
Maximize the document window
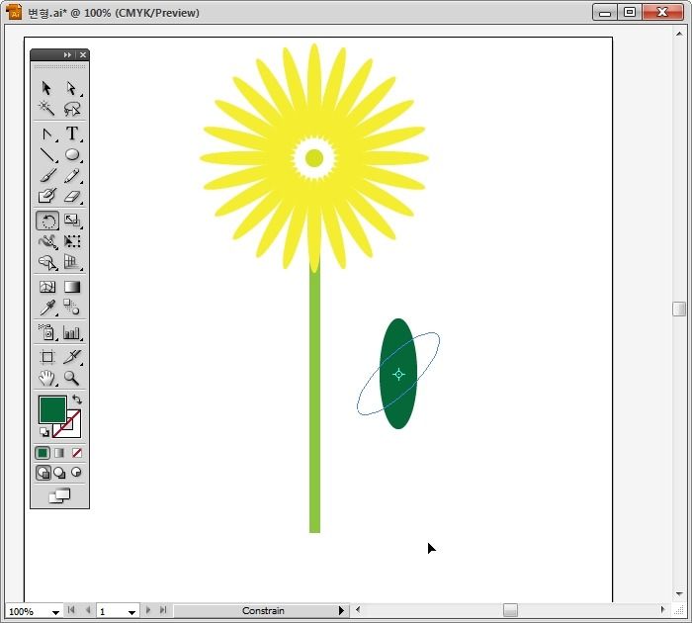coord(630,13)
